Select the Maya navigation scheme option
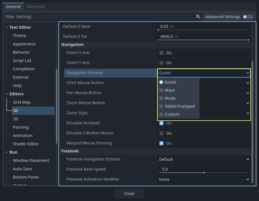Screen dimensions: 259x201 [170, 90]
